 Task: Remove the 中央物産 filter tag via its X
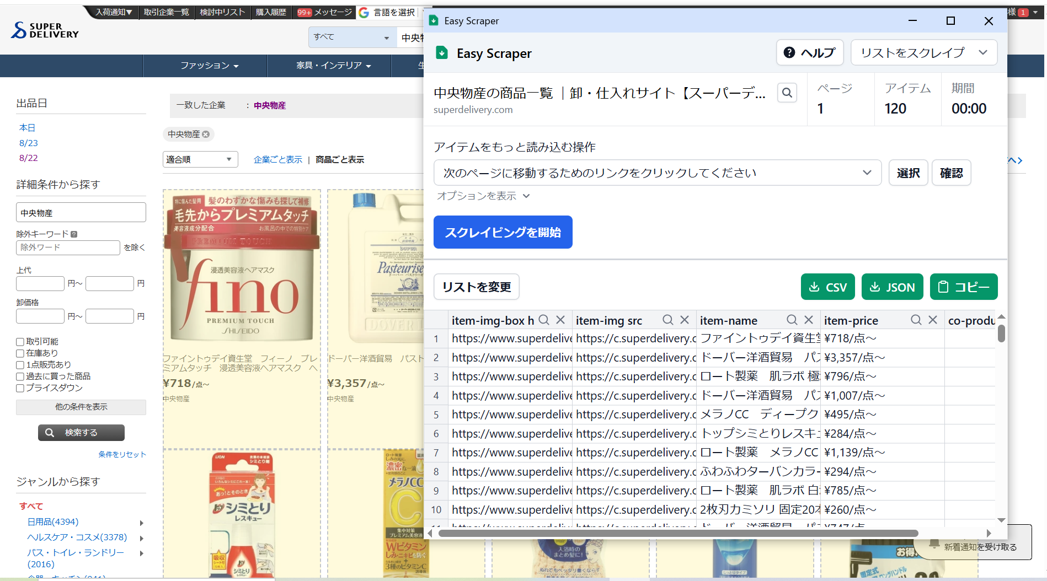click(206, 134)
